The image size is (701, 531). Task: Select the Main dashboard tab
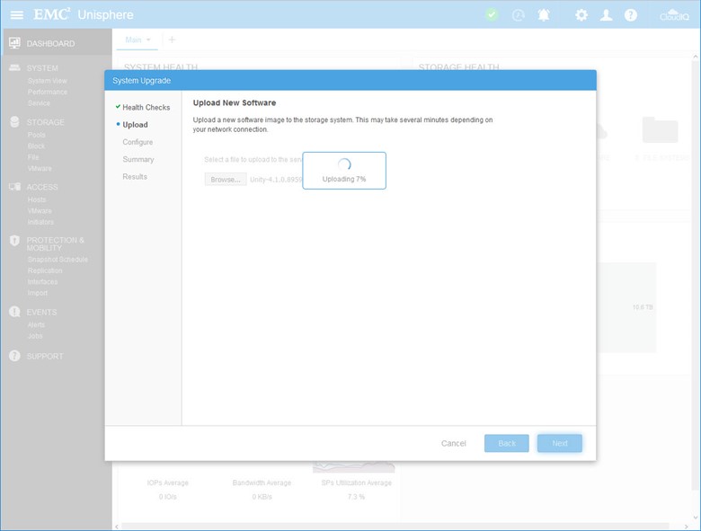133,40
